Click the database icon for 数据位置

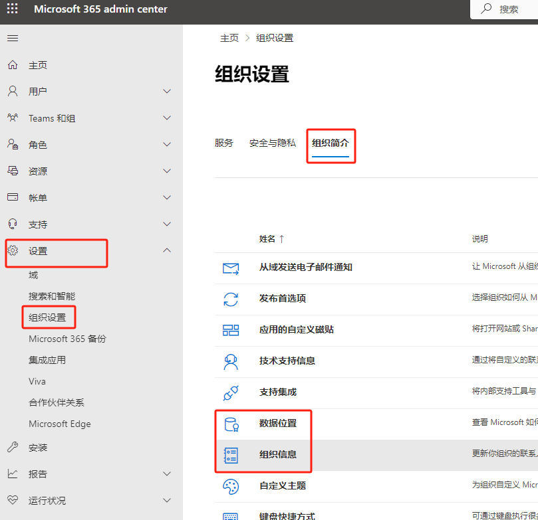[231, 424]
